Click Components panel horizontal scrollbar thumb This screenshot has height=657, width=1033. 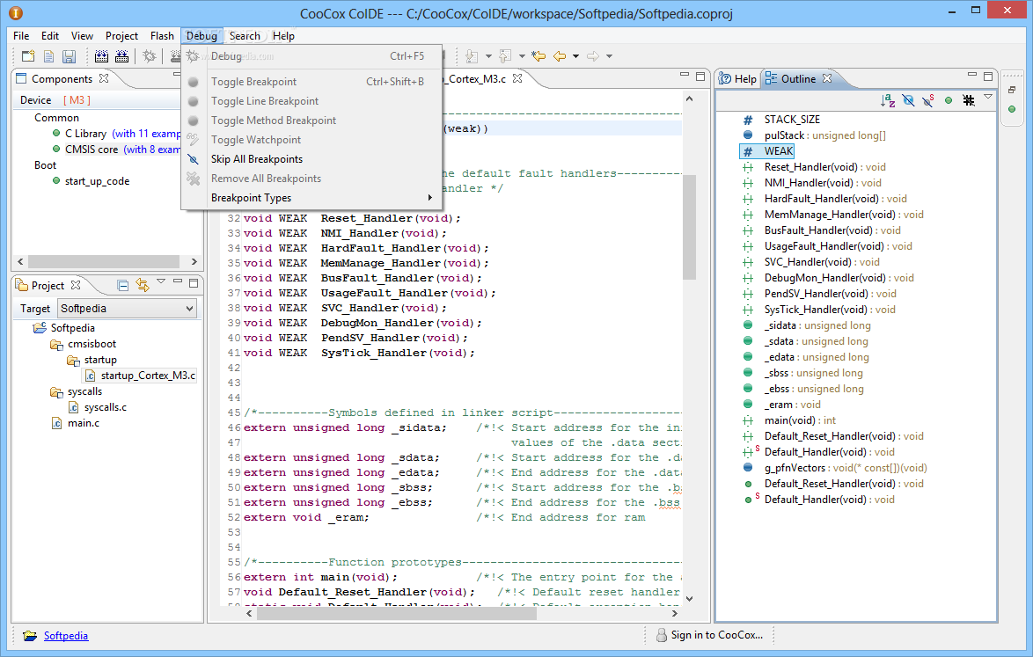coord(104,261)
